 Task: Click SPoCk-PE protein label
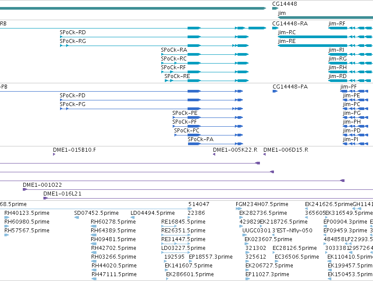[185, 113]
